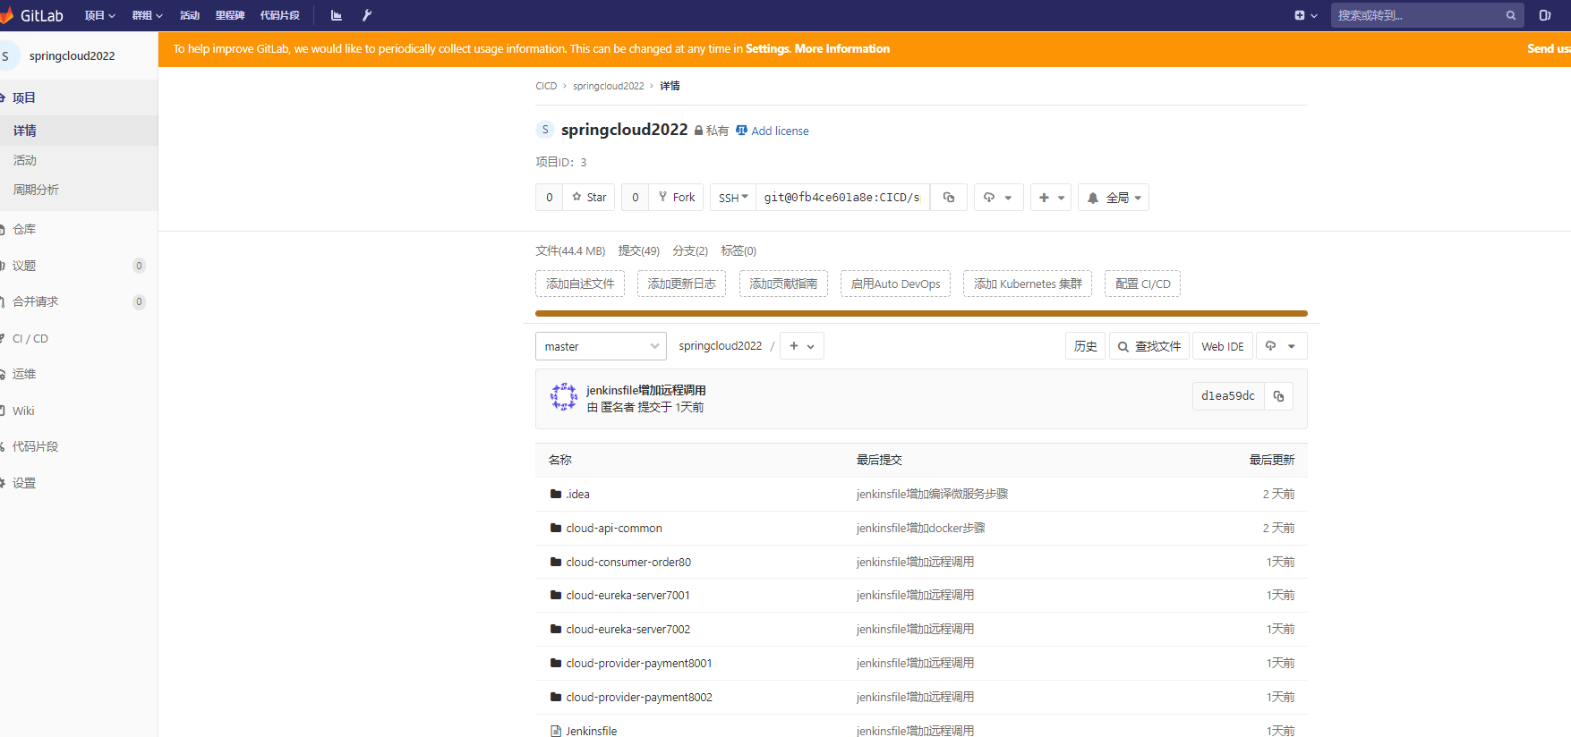
Task: Click 配置 CI/CD button
Action: [x=1142, y=284]
